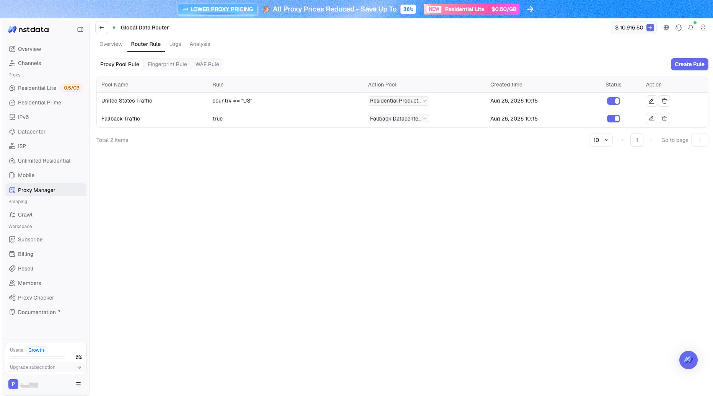Open Members in the sidebar
The height and width of the screenshot is (396, 713).
tap(46, 283)
